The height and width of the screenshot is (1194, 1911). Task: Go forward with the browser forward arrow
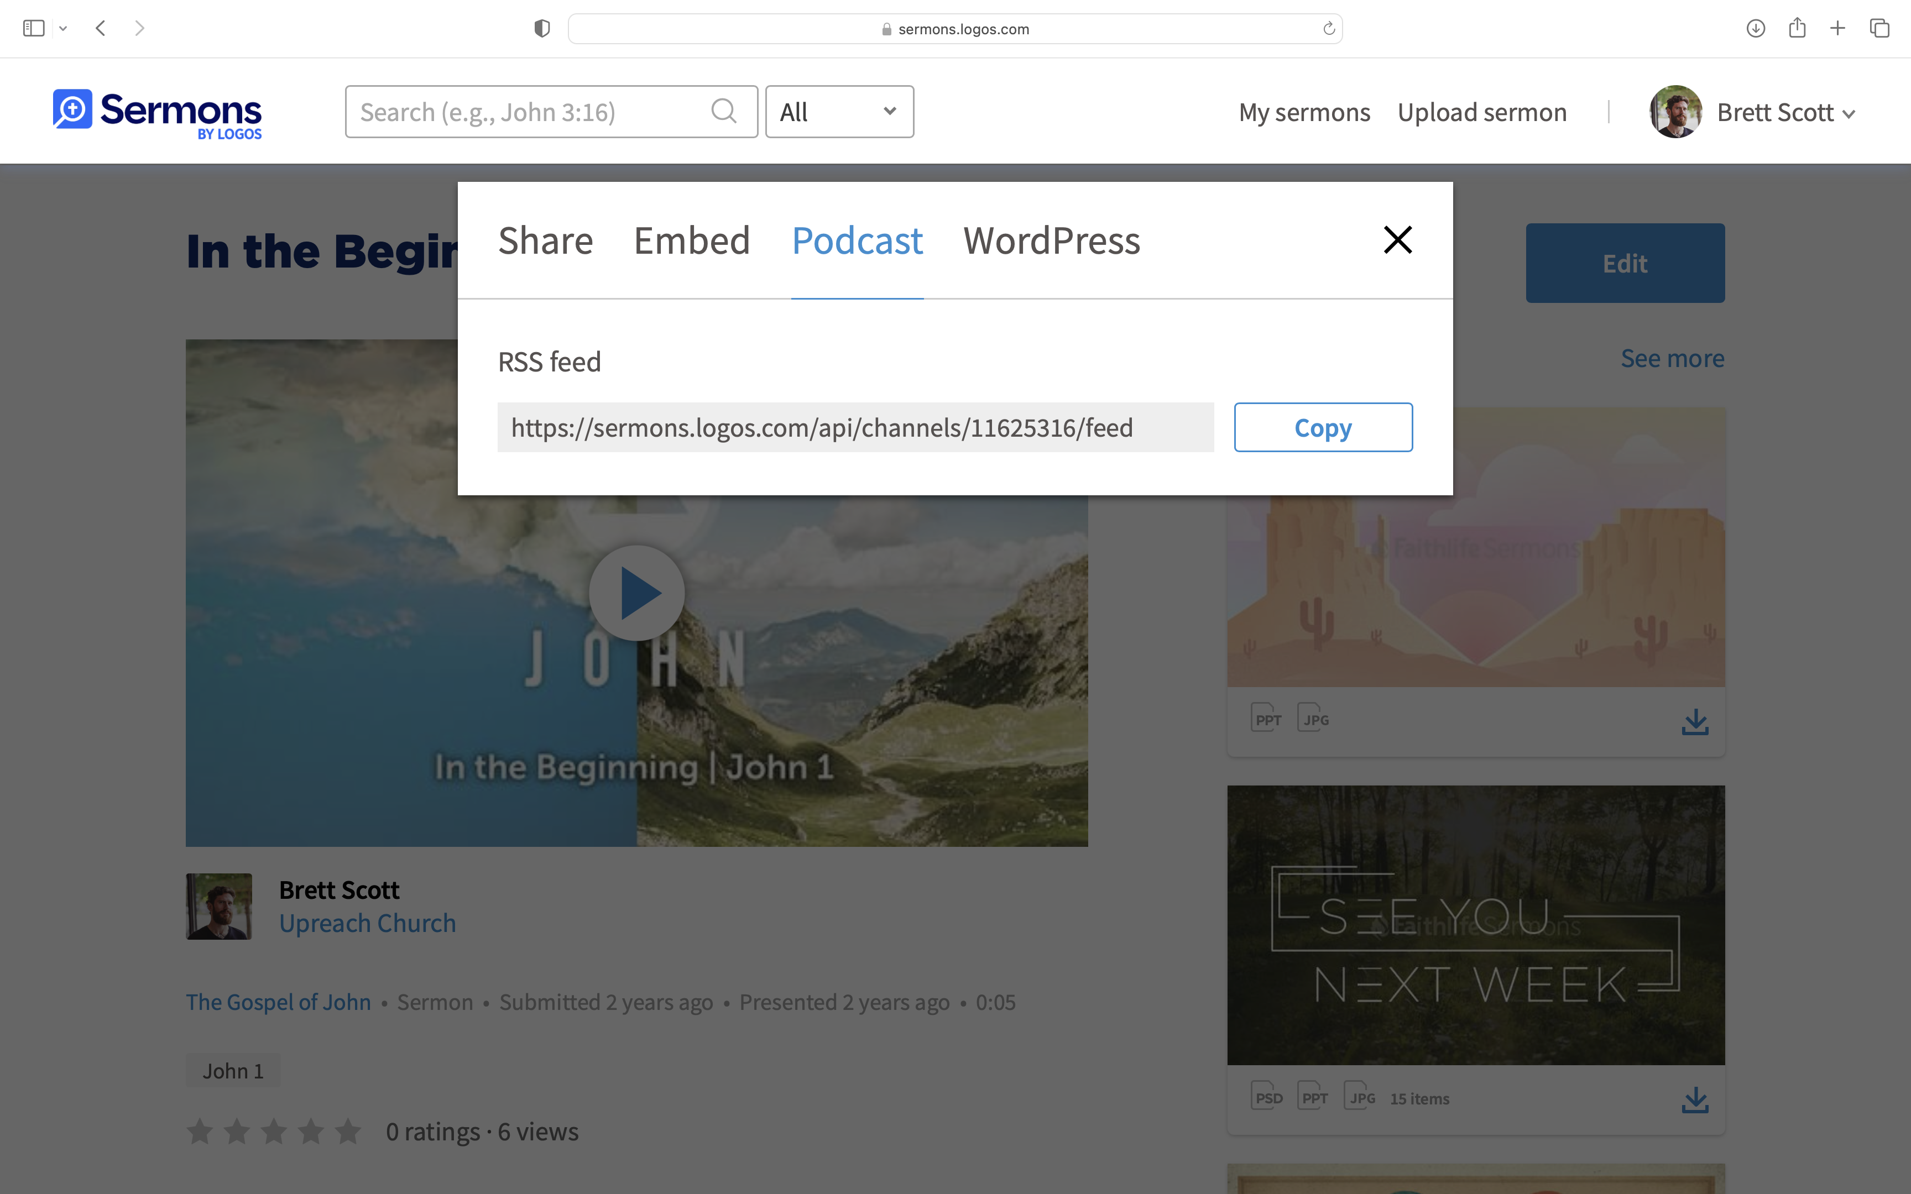tap(140, 28)
